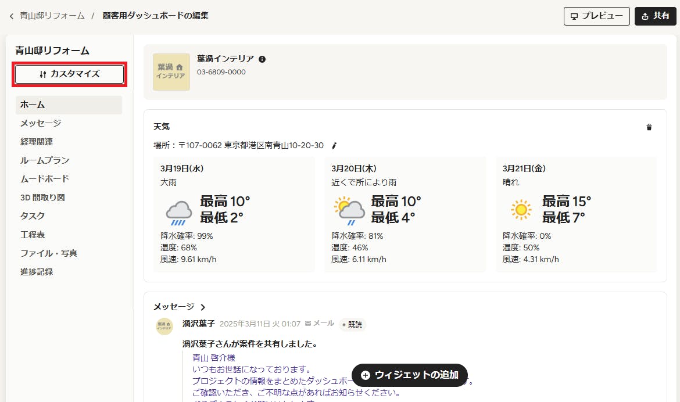
Task: Click sender name 渦沢葉子
Action: click(x=199, y=324)
